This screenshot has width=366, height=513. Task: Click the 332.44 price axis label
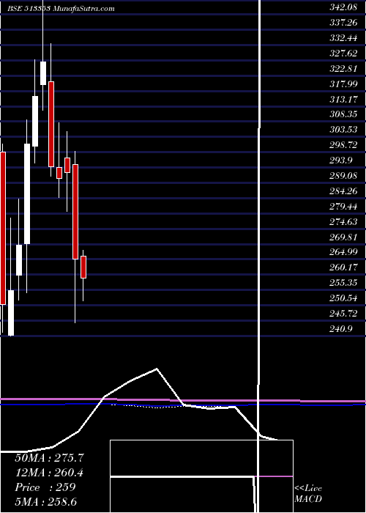(343, 38)
